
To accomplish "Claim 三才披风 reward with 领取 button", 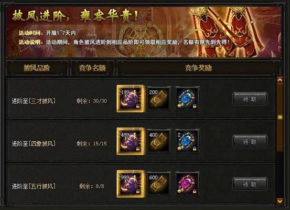I will [x=250, y=99].
